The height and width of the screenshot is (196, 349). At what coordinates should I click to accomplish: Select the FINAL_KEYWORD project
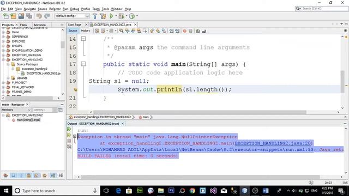[x=23, y=87]
